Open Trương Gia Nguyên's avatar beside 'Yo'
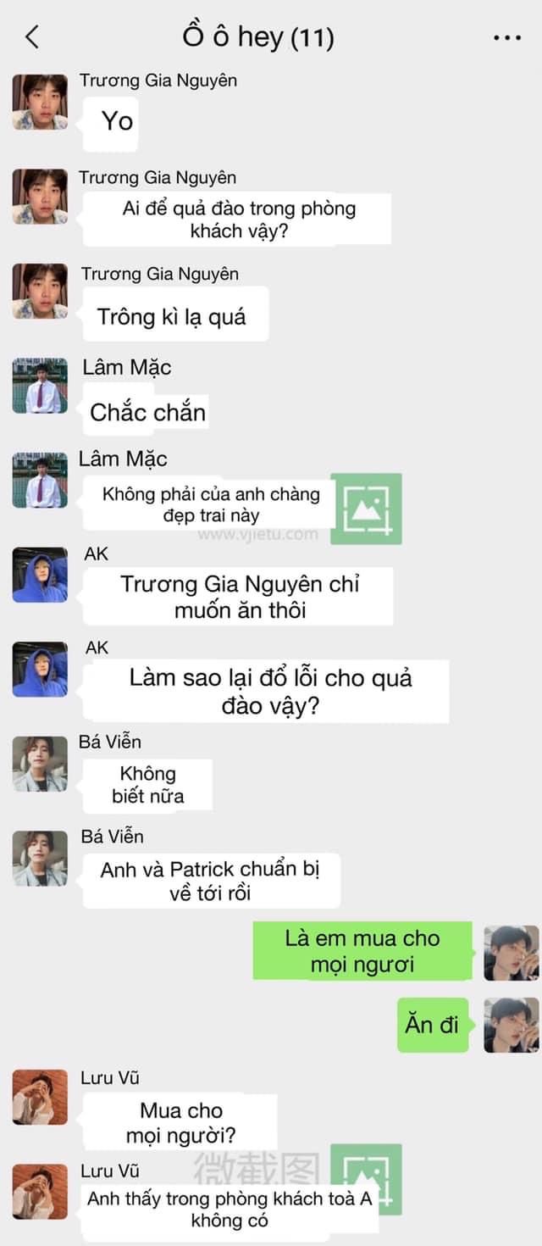The width and height of the screenshot is (542, 1246). point(40,102)
